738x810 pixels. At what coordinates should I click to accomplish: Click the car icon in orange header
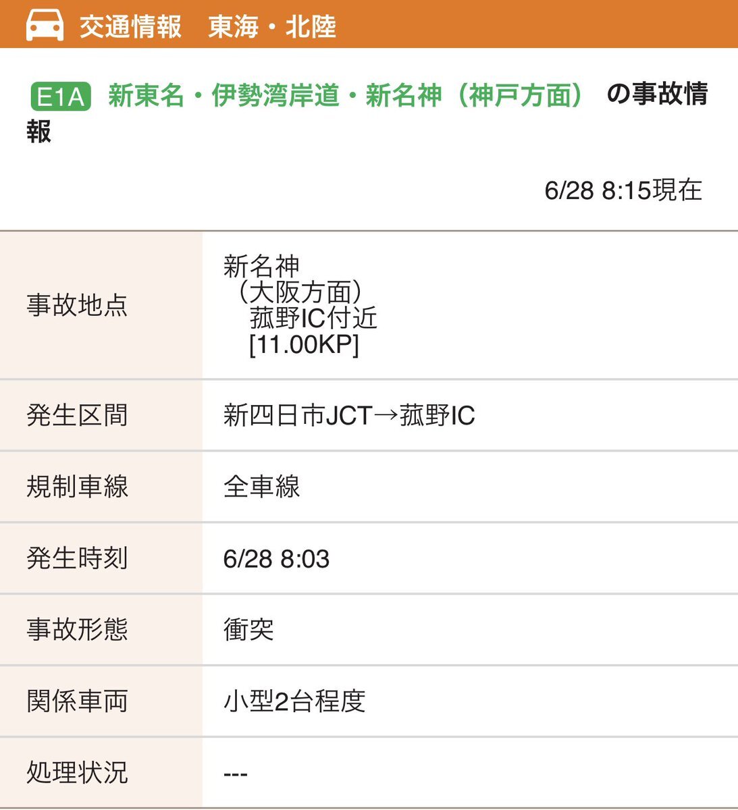[x=45, y=25]
